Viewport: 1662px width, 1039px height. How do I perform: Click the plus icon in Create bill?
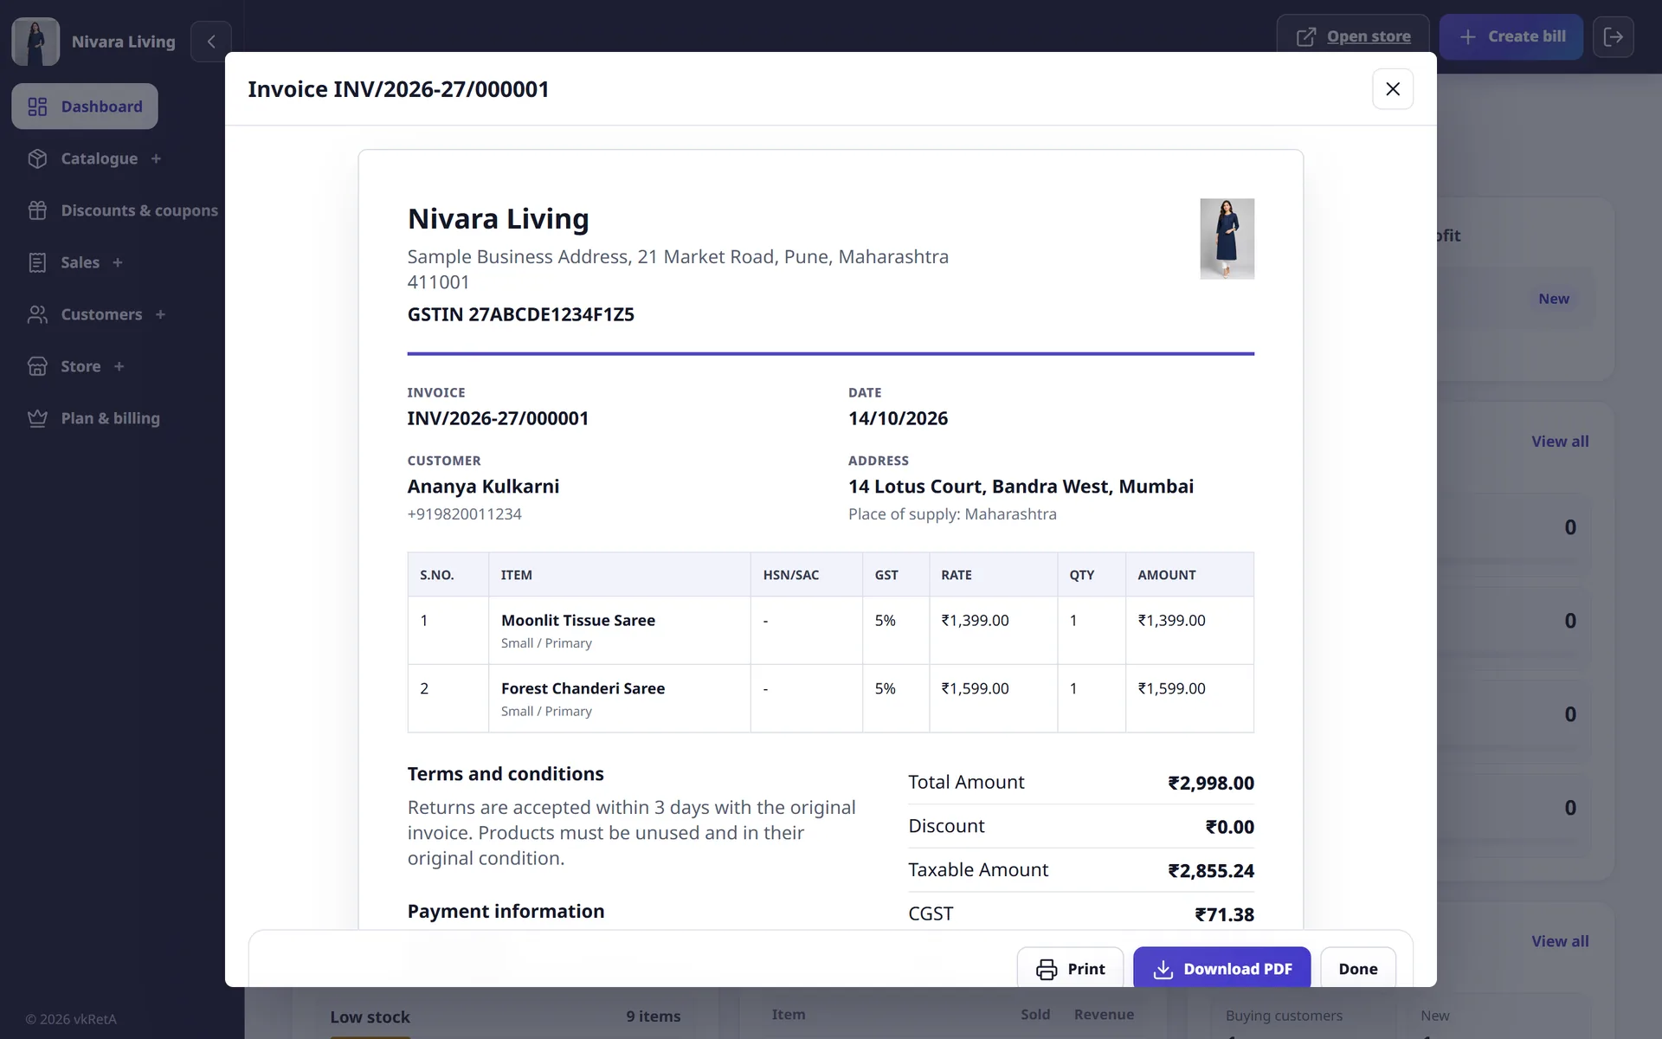1467,36
